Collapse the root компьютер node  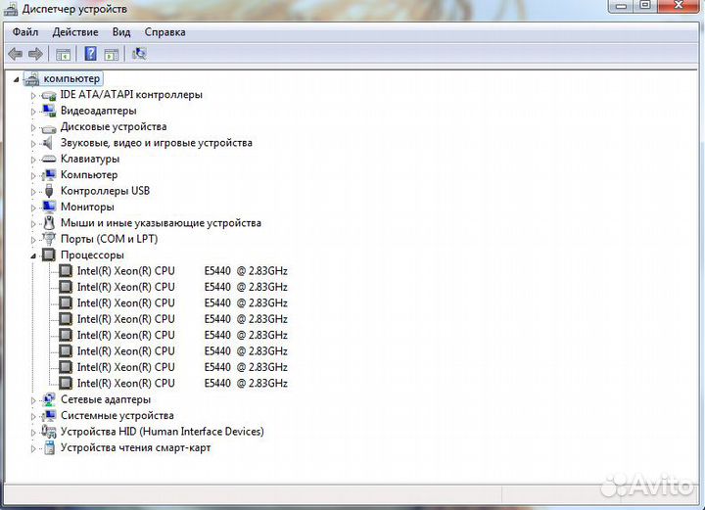pyautogui.click(x=16, y=79)
